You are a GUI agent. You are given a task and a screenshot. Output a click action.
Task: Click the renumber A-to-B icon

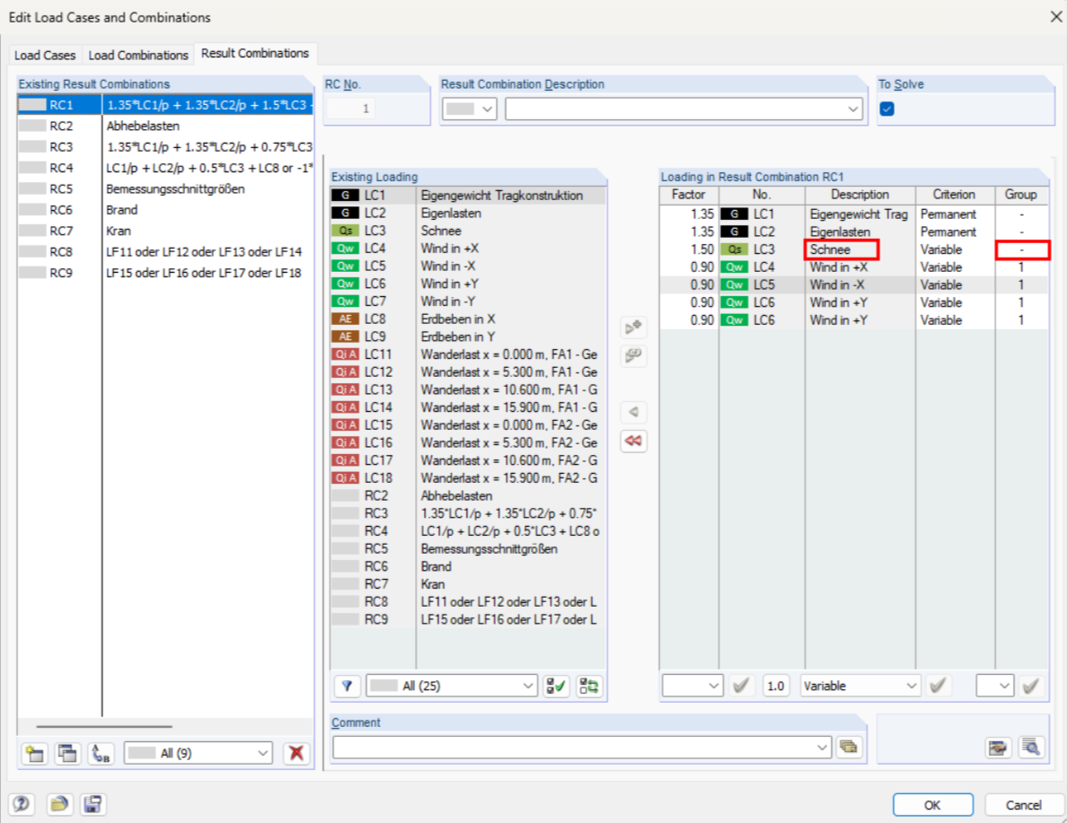click(101, 754)
